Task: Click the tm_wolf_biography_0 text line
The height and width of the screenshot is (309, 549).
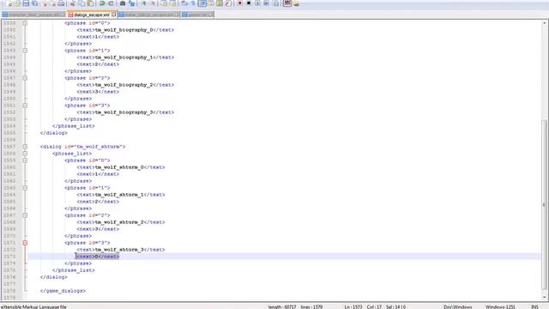Action: [125, 30]
